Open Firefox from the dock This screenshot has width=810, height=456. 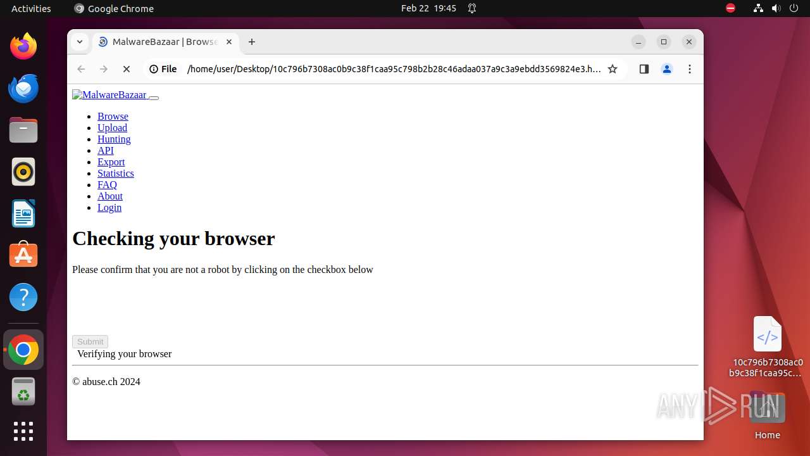[x=23, y=46]
